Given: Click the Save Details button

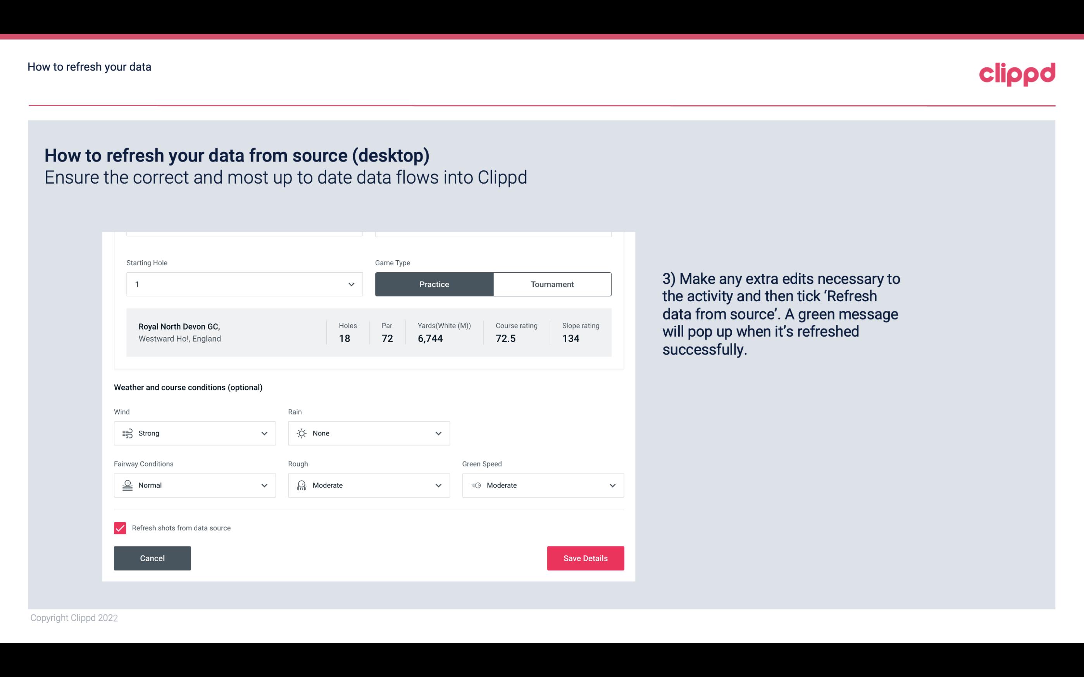Looking at the screenshot, I should pos(585,558).
